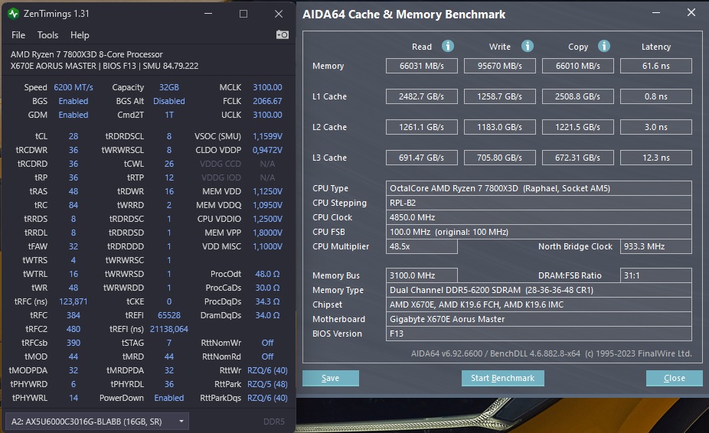
Task: Click the ProcOdt value 48.0 Ω
Action: [x=267, y=274]
